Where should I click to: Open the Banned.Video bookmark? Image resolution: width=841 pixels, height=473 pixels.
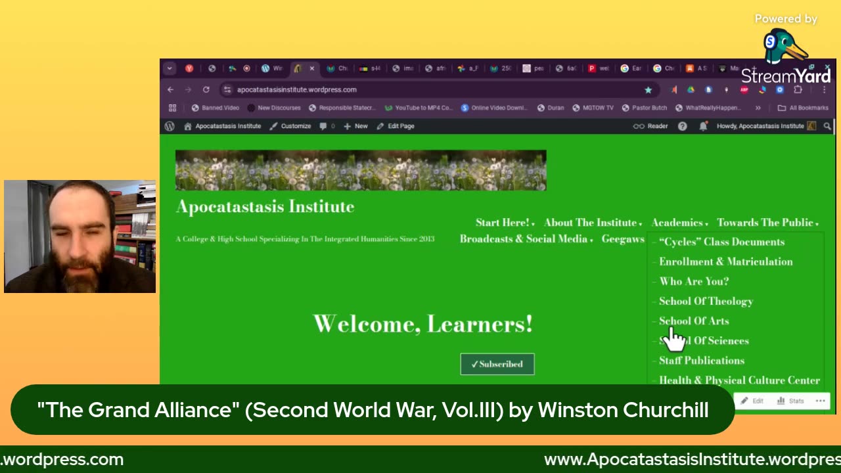[216, 108]
